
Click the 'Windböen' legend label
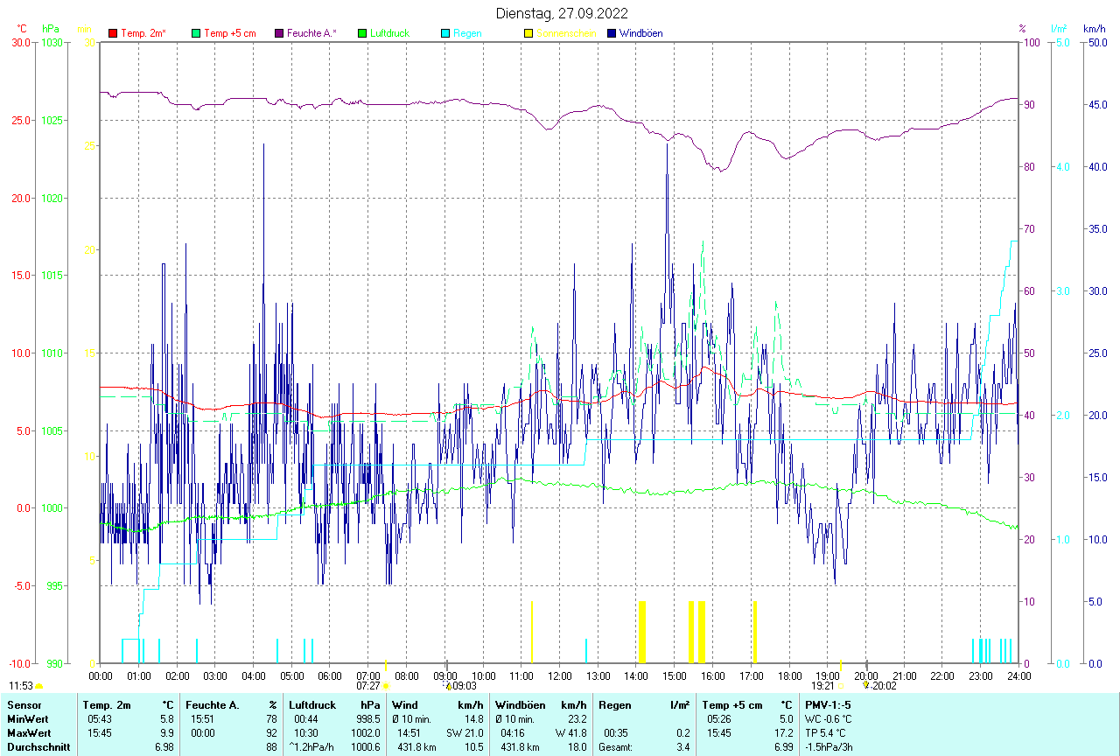pyautogui.click(x=641, y=33)
